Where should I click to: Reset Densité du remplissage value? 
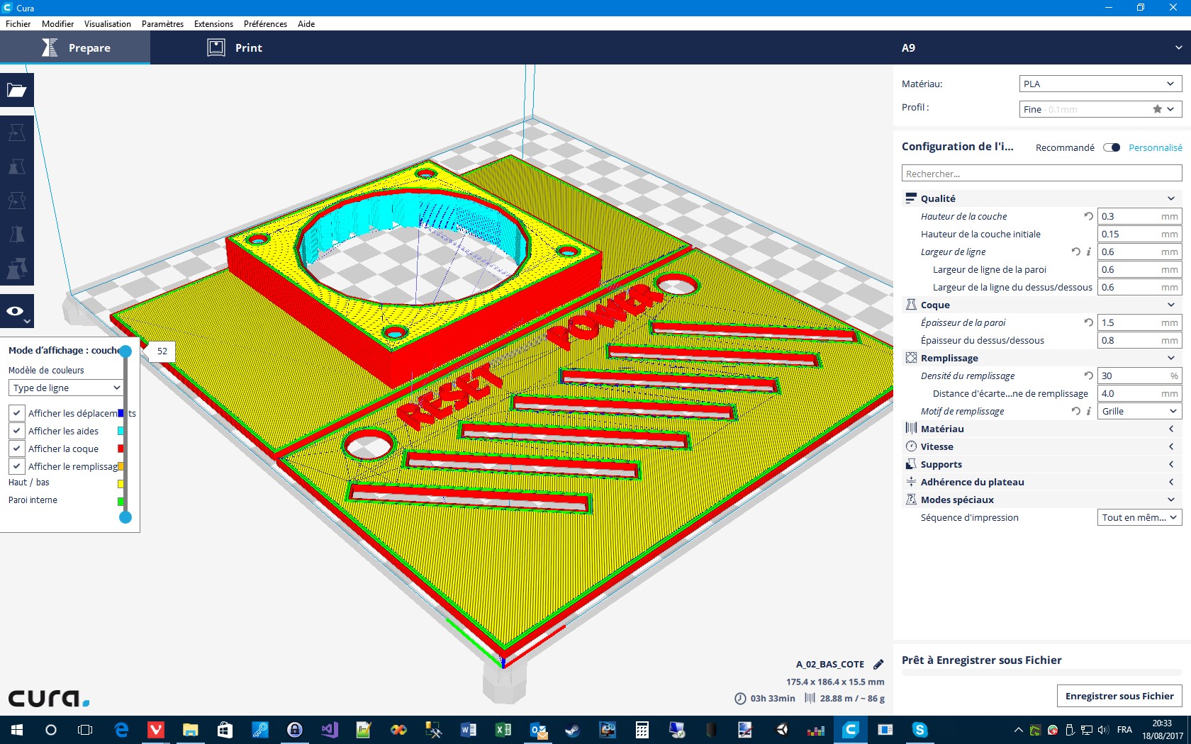click(1088, 376)
